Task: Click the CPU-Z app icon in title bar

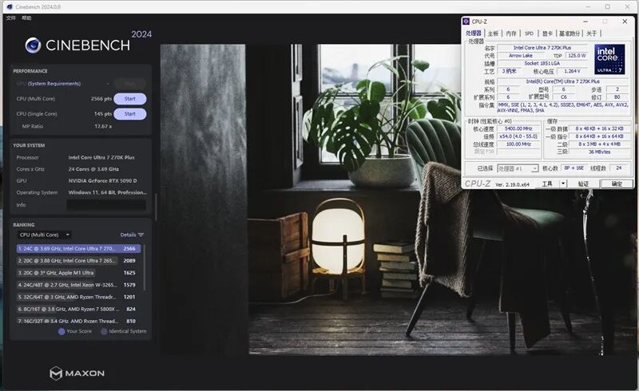Action: click(x=466, y=21)
